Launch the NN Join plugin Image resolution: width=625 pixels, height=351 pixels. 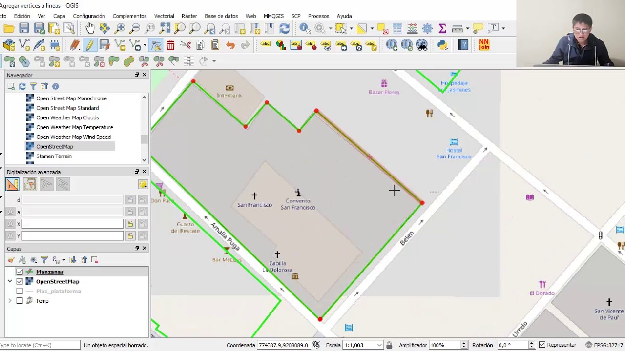[x=484, y=45]
